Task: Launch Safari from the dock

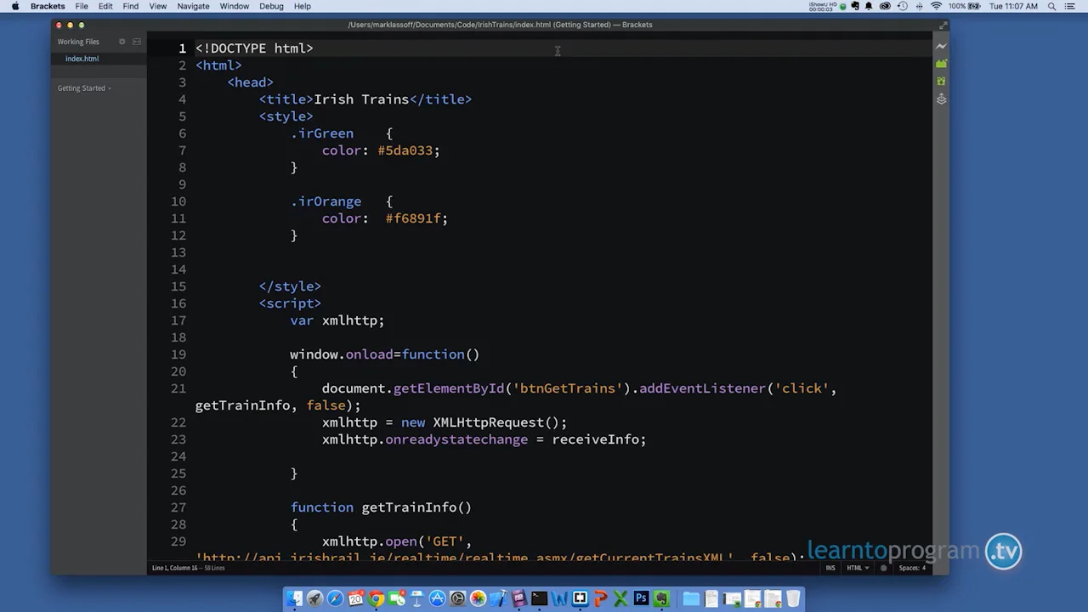Action: coord(335,598)
